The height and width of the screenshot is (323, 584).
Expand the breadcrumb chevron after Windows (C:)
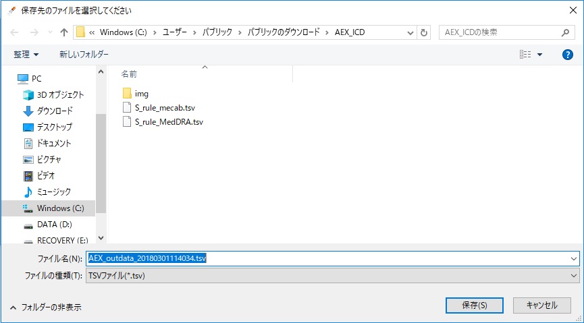(155, 33)
